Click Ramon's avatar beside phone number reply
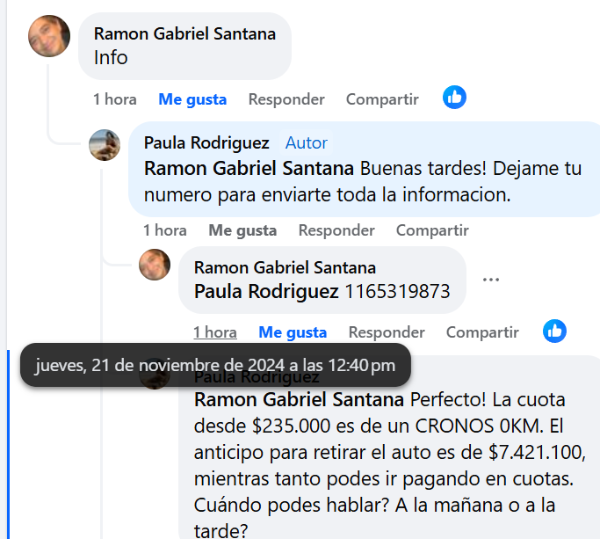Image resolution: width=600 pixels, height=539 pixels. (155, 265)
